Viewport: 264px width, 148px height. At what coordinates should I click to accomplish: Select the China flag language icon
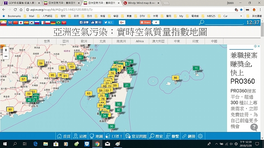15,23
